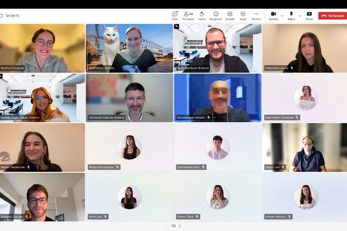Leave the meeting with Verlassen
The image size is (347, 231).
[332, 15]
